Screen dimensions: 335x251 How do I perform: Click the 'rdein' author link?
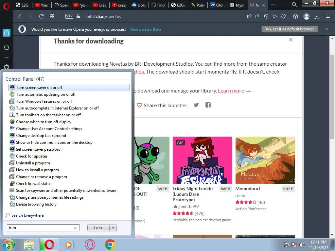point(240,195)
